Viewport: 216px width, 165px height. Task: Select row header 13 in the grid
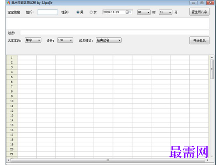pos(12,116)
